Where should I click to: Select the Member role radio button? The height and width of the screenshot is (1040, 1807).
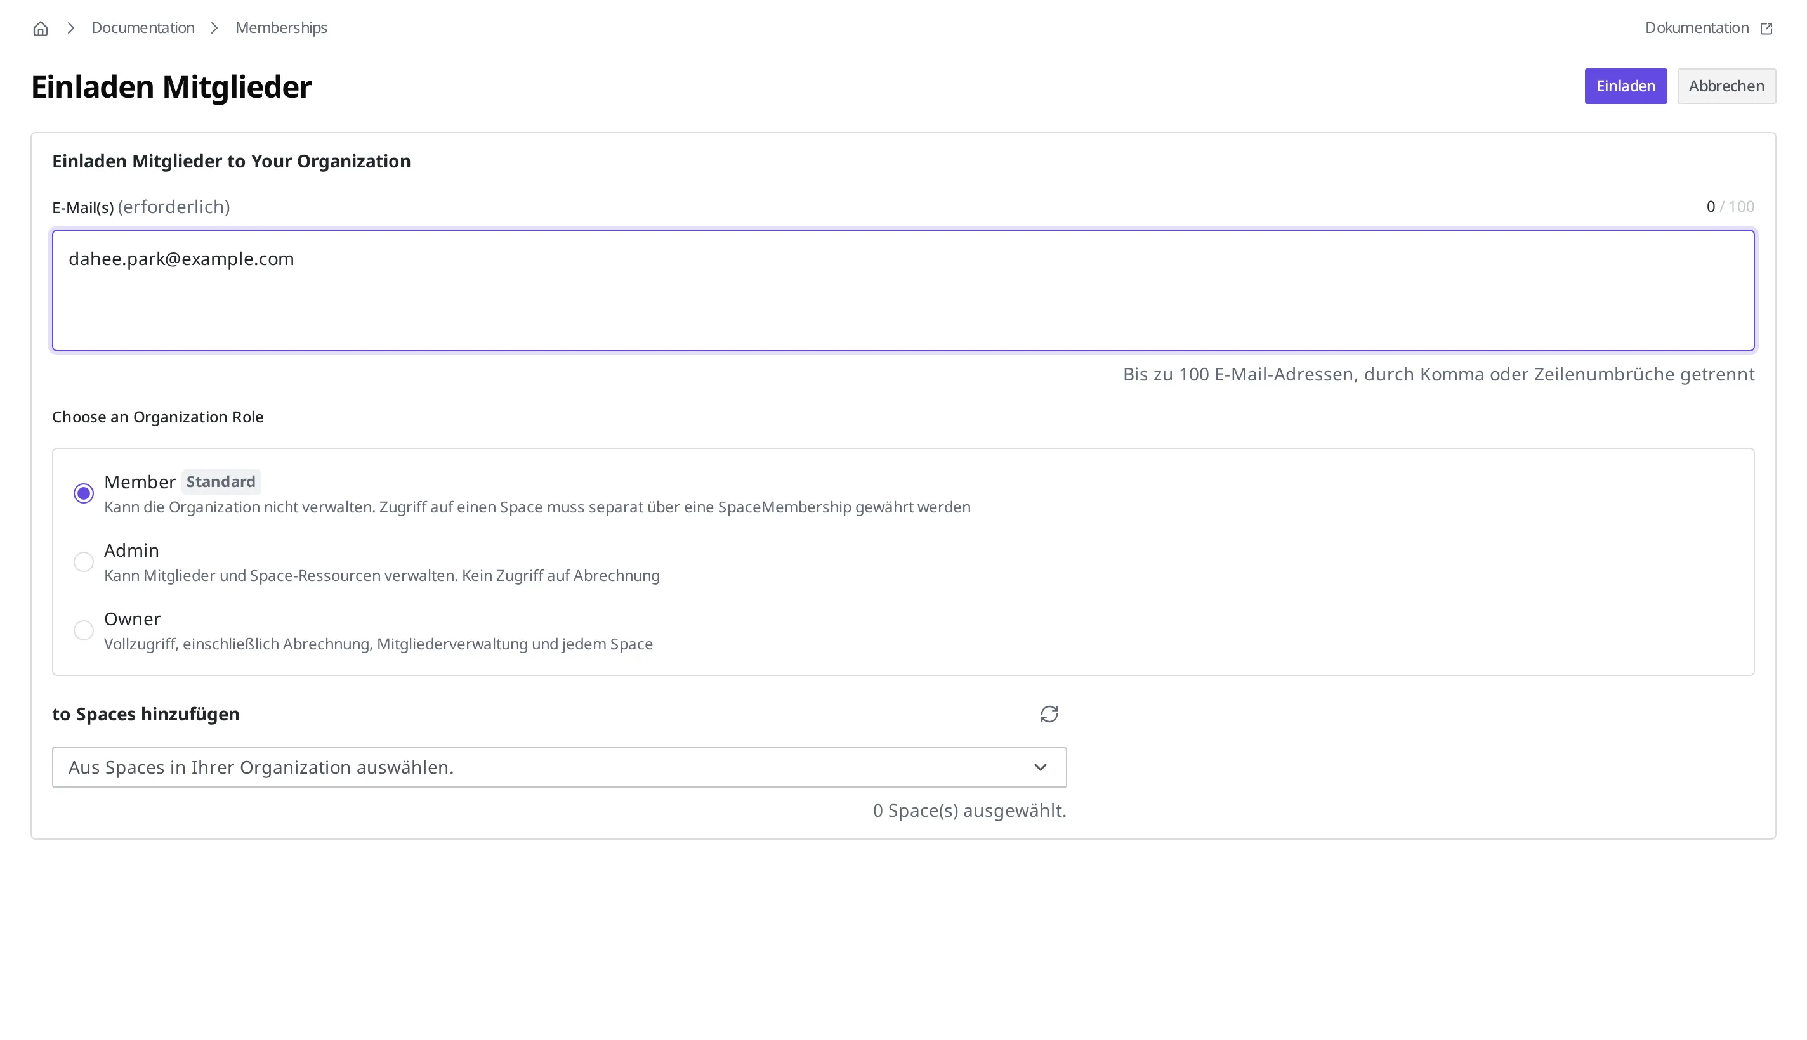[x=84, y=493]
